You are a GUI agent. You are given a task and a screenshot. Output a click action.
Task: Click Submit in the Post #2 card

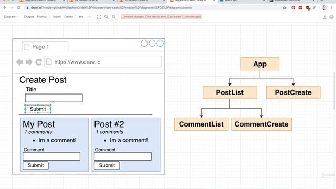point(107,165)
